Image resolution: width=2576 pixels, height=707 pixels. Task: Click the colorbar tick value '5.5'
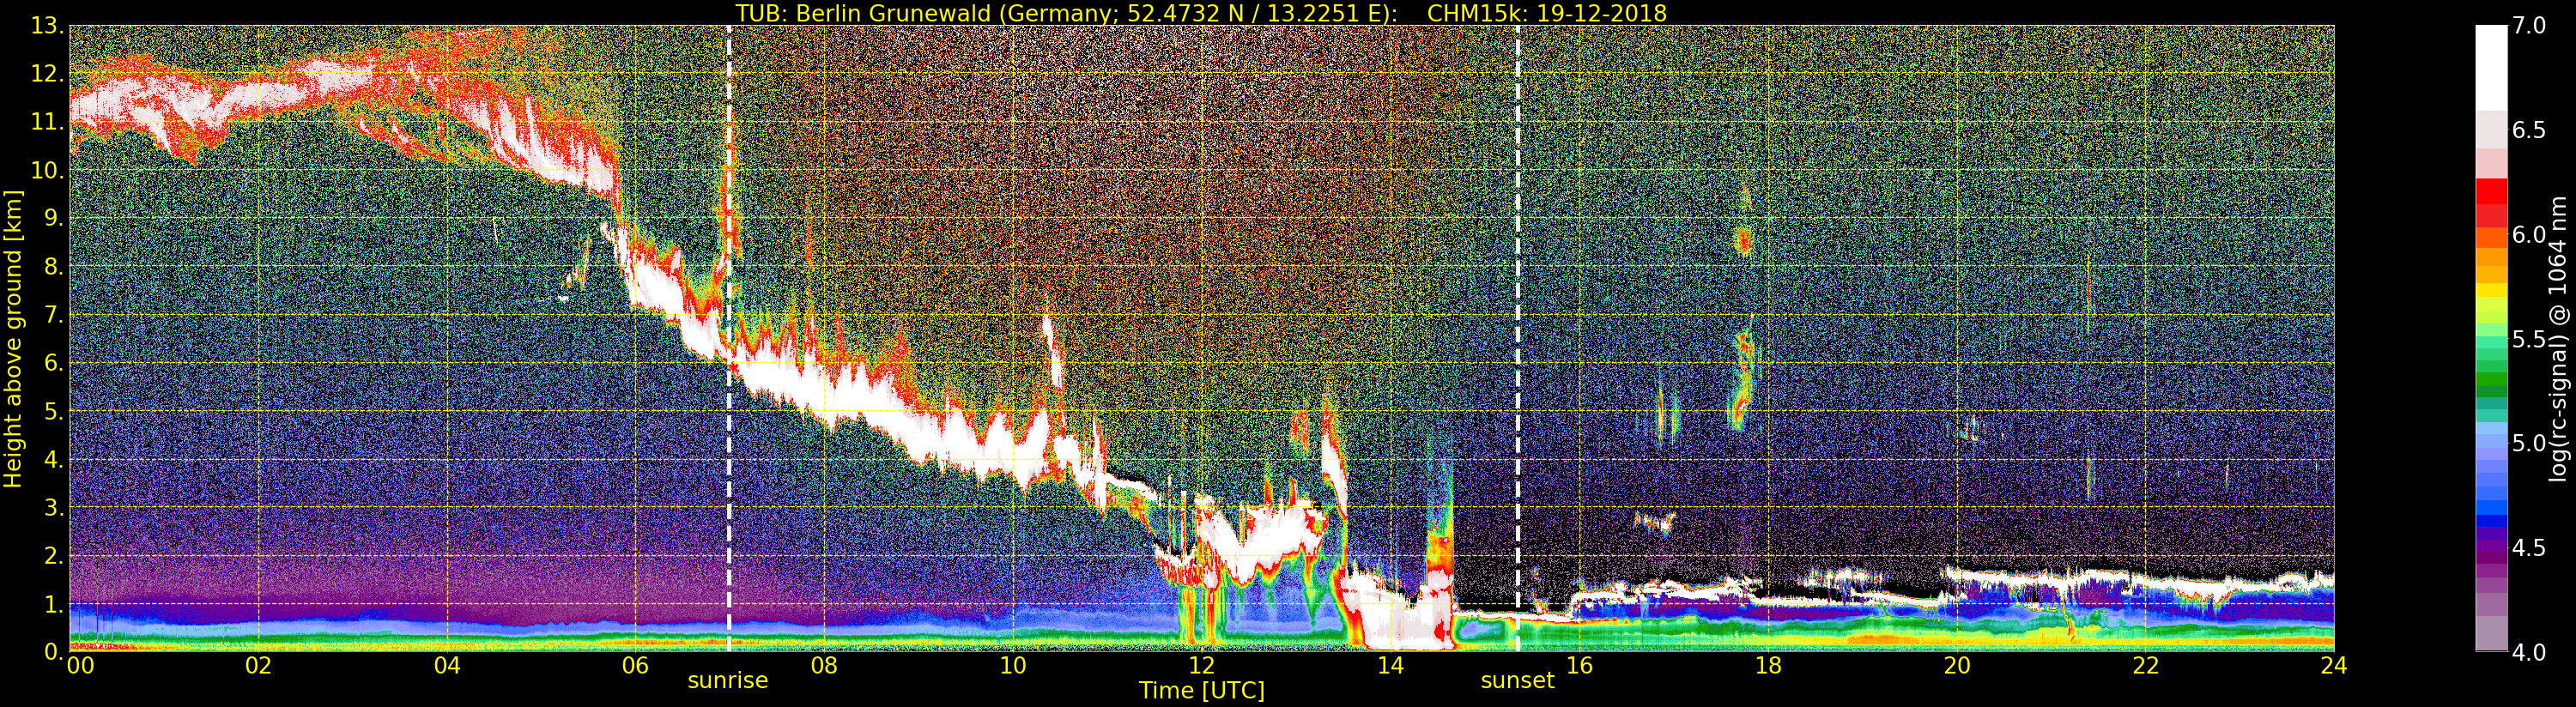tap(2528, 339)
